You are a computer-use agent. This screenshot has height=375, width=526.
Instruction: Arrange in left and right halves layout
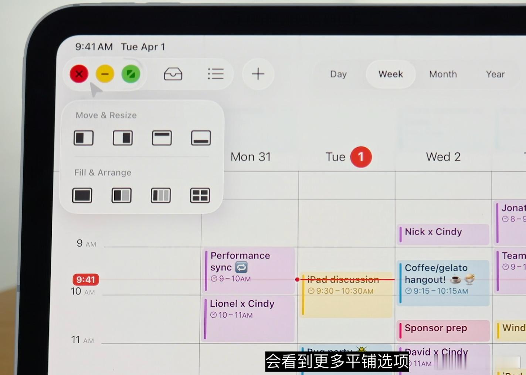tap(122, 195)
